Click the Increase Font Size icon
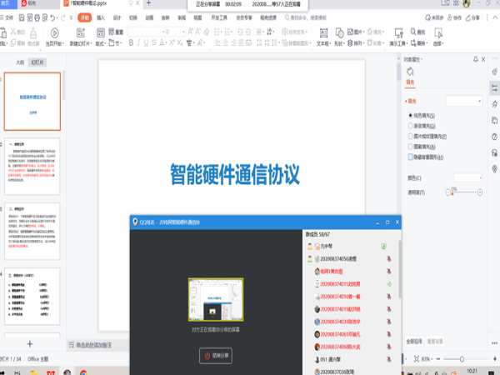This screenshot has height=375, width=500. pyautogui.click(x=190, y=32)
